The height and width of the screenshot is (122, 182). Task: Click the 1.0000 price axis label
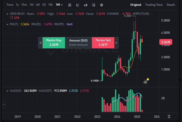click(x=166, y=69)
